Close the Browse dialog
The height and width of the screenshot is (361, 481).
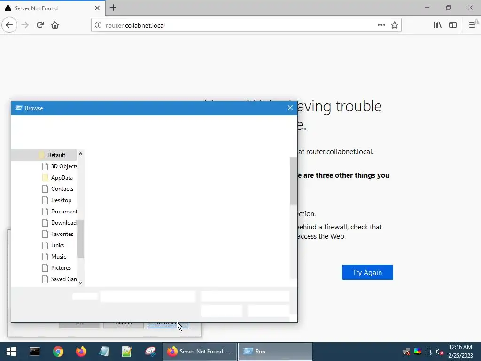pyautogui.click(x=290, y=108)
